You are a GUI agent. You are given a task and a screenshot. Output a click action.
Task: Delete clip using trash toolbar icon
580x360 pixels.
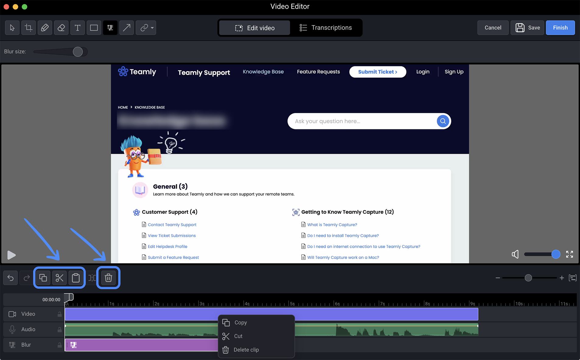108,278
